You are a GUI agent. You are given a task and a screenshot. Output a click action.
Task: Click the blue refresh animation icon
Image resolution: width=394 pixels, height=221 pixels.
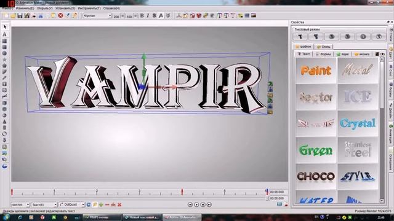click(x=89, y=204)
